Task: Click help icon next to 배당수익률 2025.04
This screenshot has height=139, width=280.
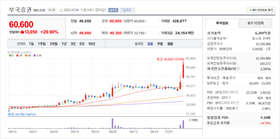Action: point(237,108)
